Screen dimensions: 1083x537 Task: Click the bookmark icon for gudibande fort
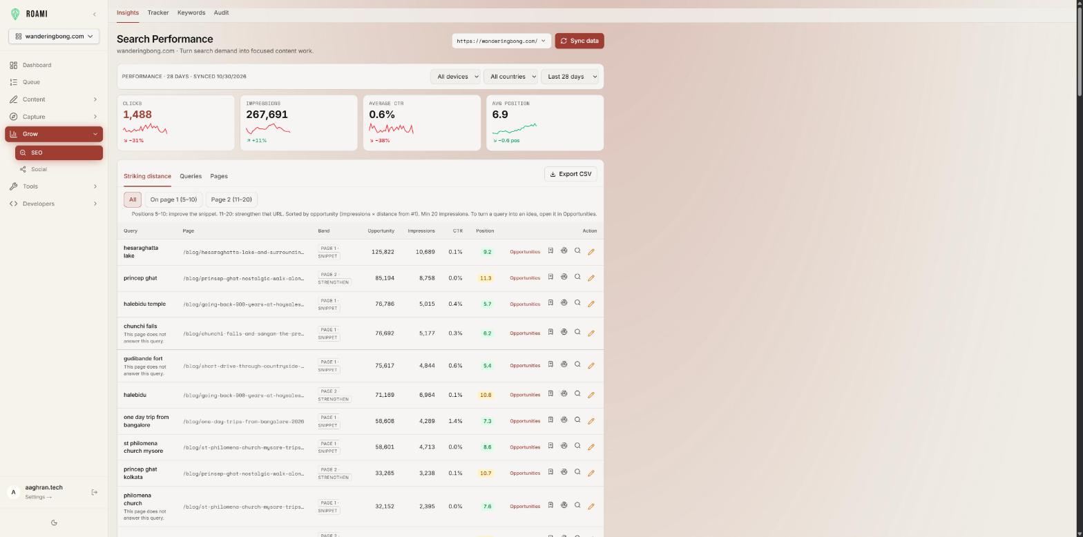[x=550, y=364]
